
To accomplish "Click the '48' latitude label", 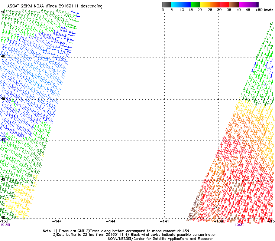I will [3, 56].
